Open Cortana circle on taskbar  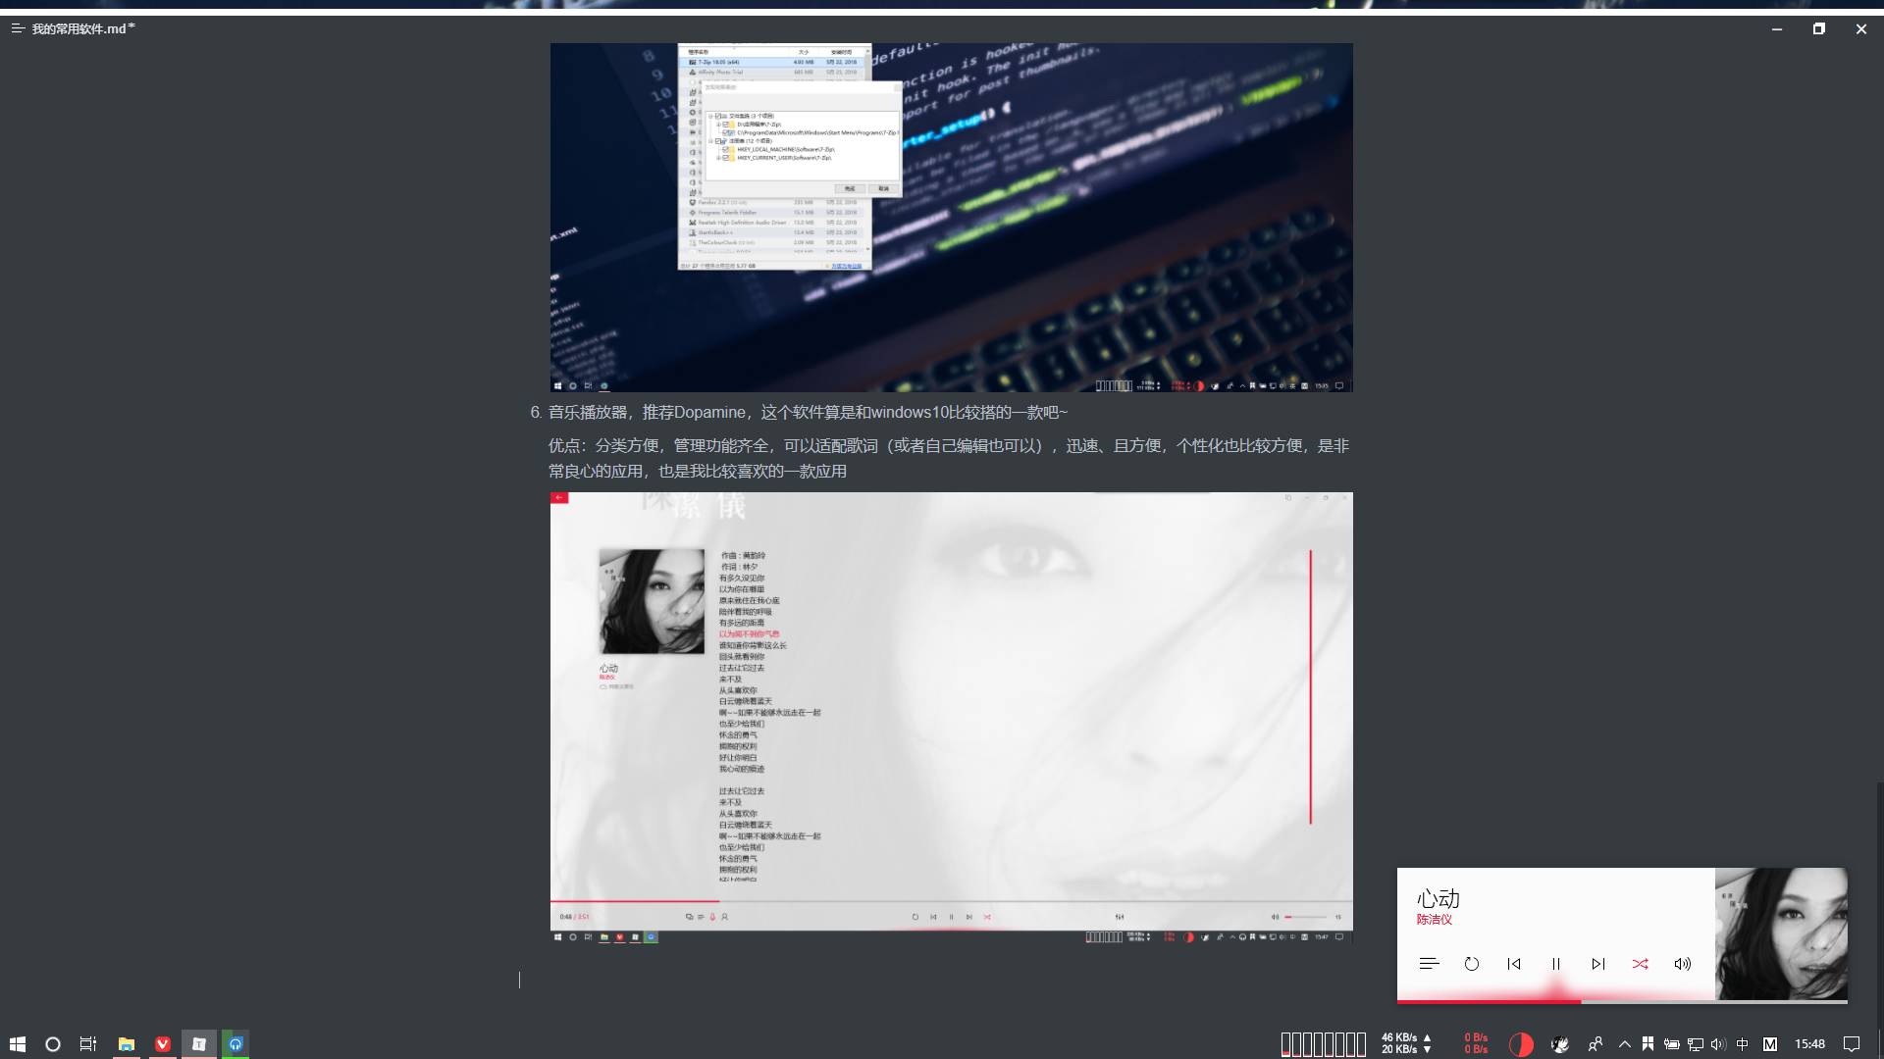53,1044
